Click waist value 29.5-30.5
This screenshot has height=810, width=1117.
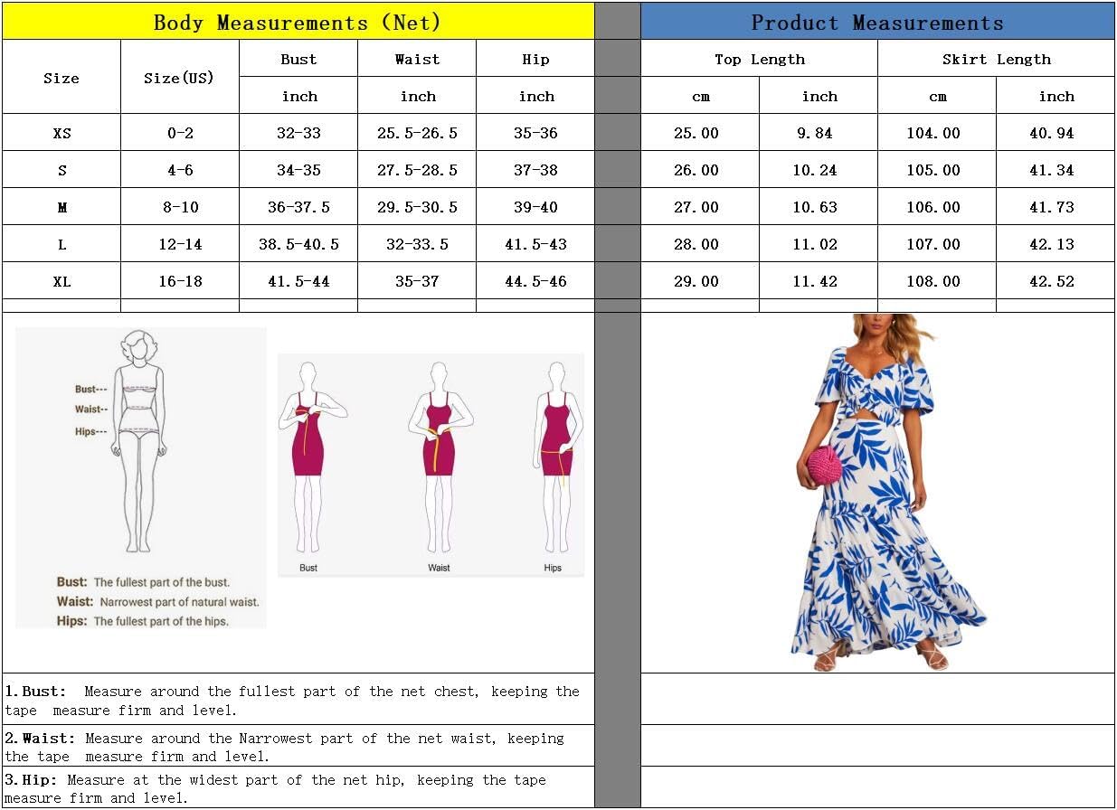(x=417, y=207)
